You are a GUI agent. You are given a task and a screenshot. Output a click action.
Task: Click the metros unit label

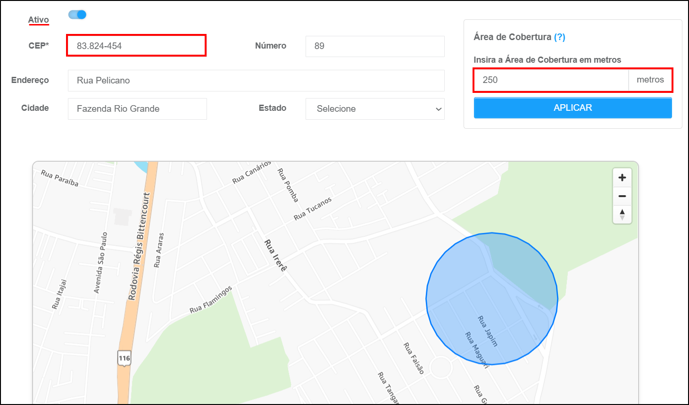click(650, 80)
